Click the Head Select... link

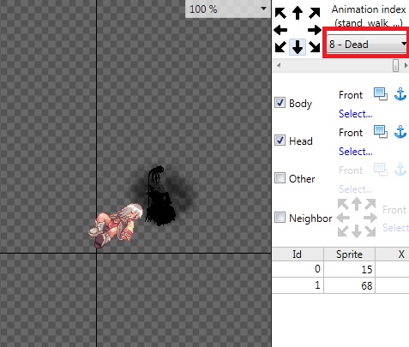[355, 152]
